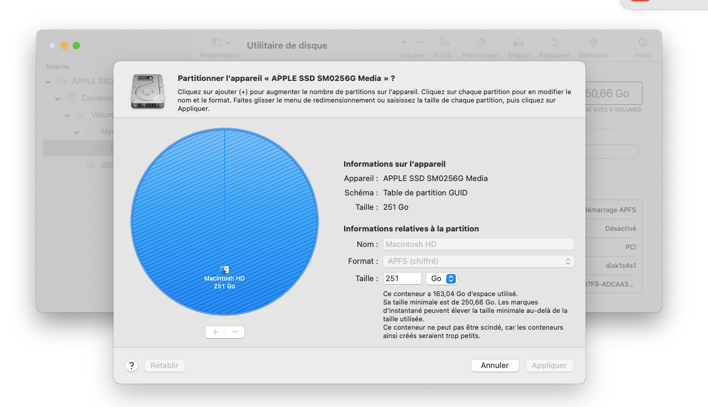Click the Démonter eject toolbar icon

[x=594, y=43]
